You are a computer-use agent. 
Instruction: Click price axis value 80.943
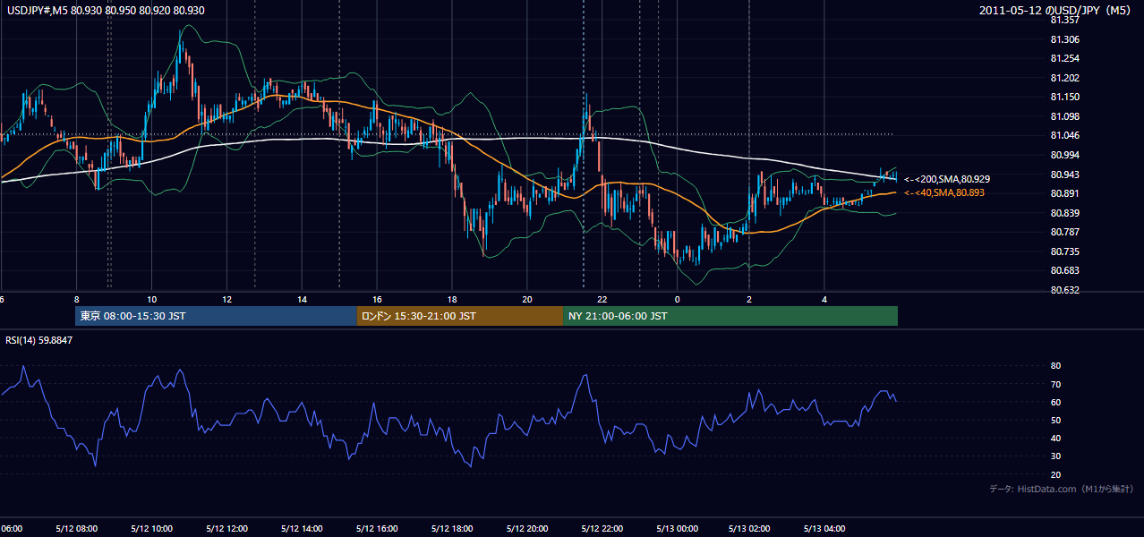(x=1064, y=175)
